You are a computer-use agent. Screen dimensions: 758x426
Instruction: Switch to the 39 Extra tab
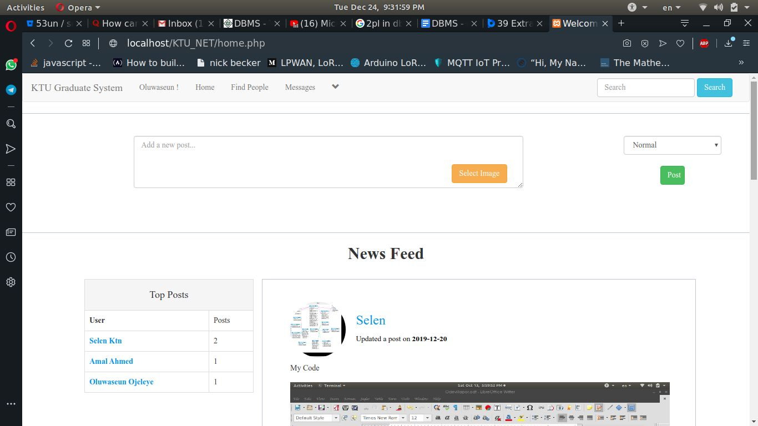point(515,23)
